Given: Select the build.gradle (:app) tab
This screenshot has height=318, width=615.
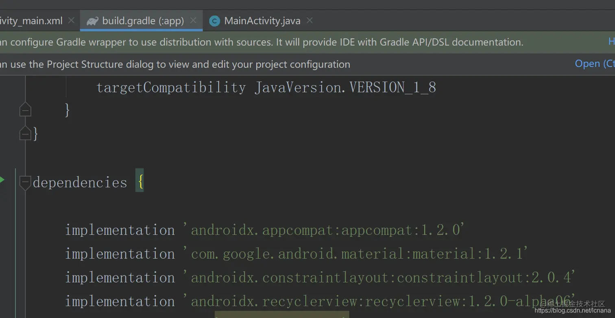Looking at the screenshot, I should click(x=143, y=21).
